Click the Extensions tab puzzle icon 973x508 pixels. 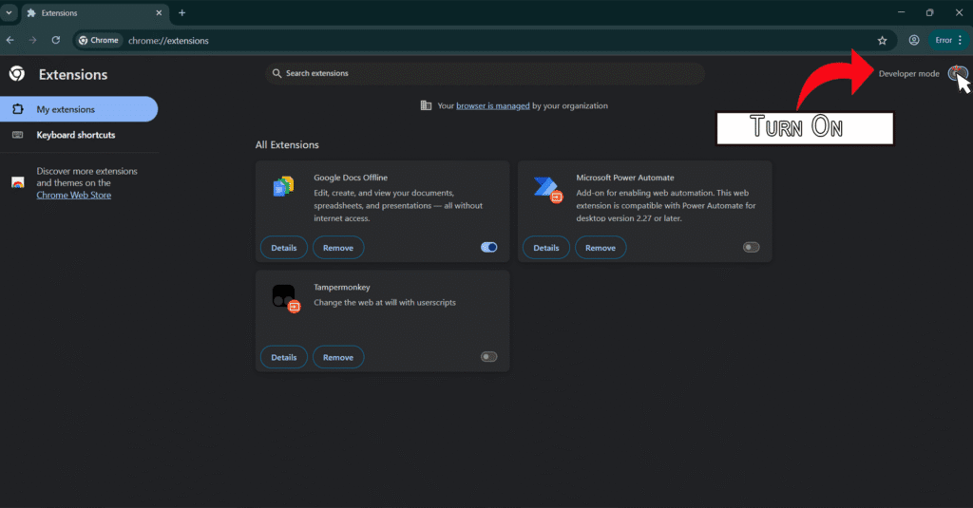pyautogui.click(x=31, y=12)
